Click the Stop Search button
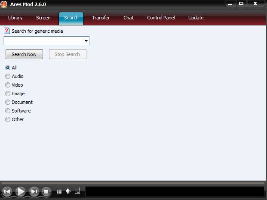The height and width of the screenshot is (200, 267). (x=68, y=54)
